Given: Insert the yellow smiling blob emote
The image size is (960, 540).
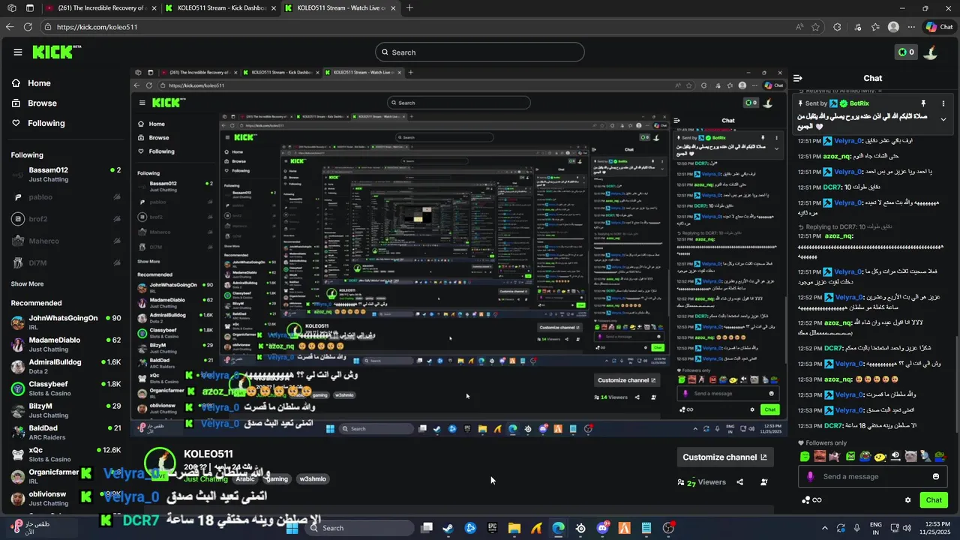Looking at the screenshot, I should tap(880, 456).
